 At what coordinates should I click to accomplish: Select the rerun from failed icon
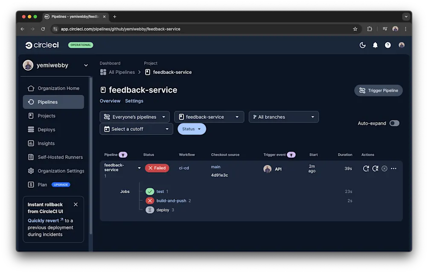click(375, 168)
